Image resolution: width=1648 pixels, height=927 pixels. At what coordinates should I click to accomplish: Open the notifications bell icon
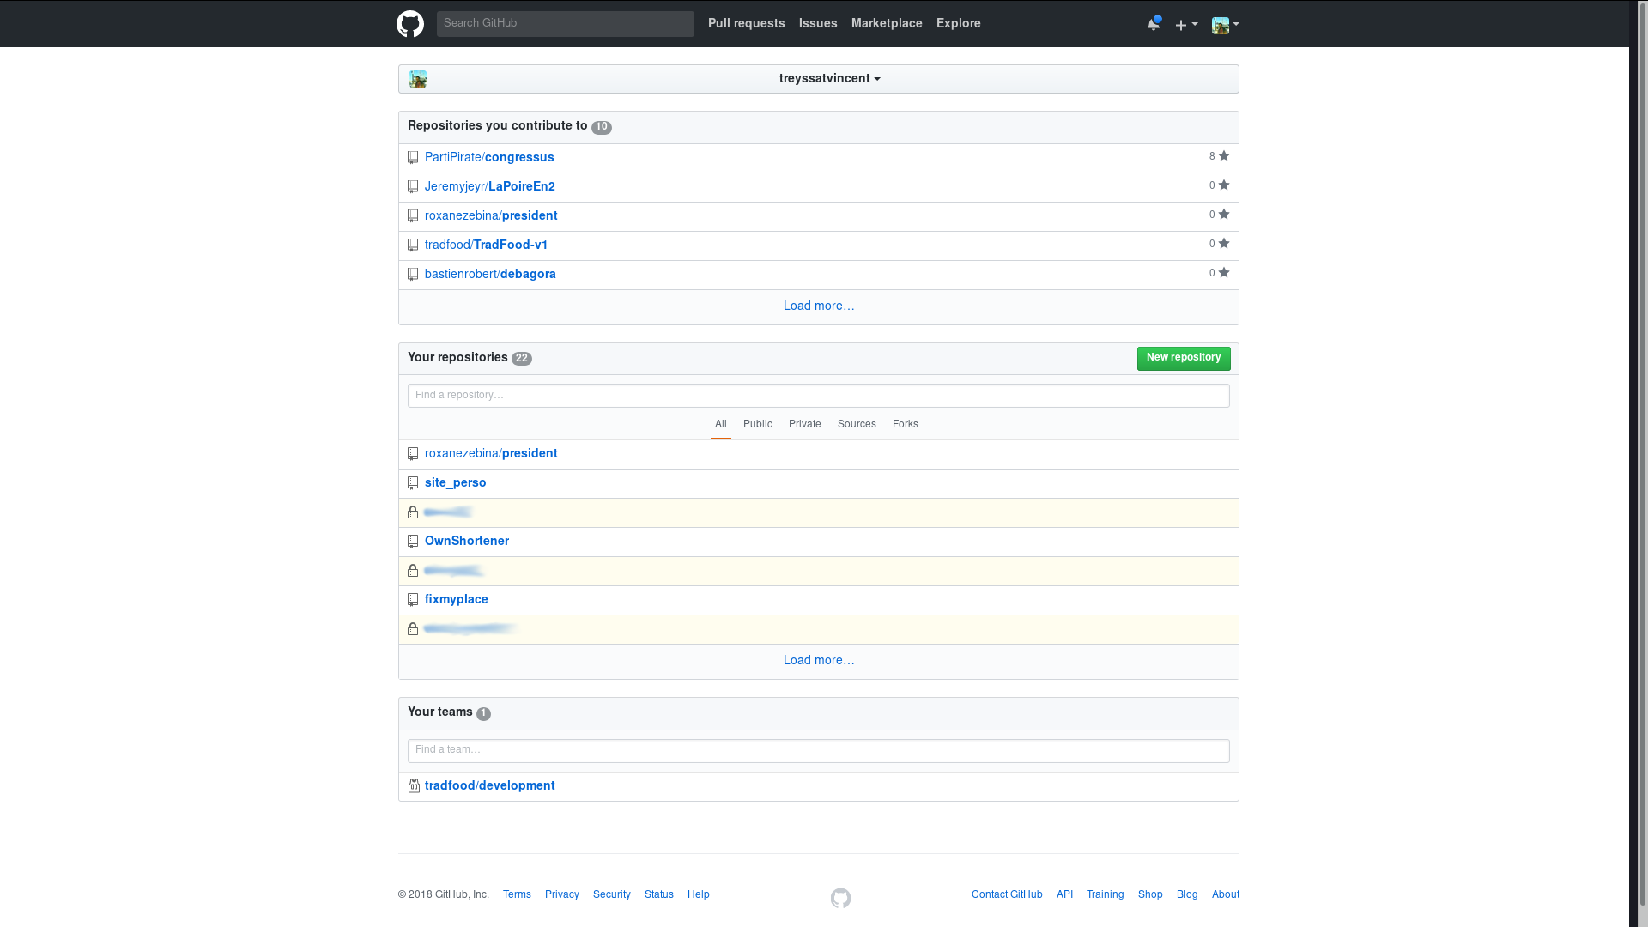(x=1154, y=24)
